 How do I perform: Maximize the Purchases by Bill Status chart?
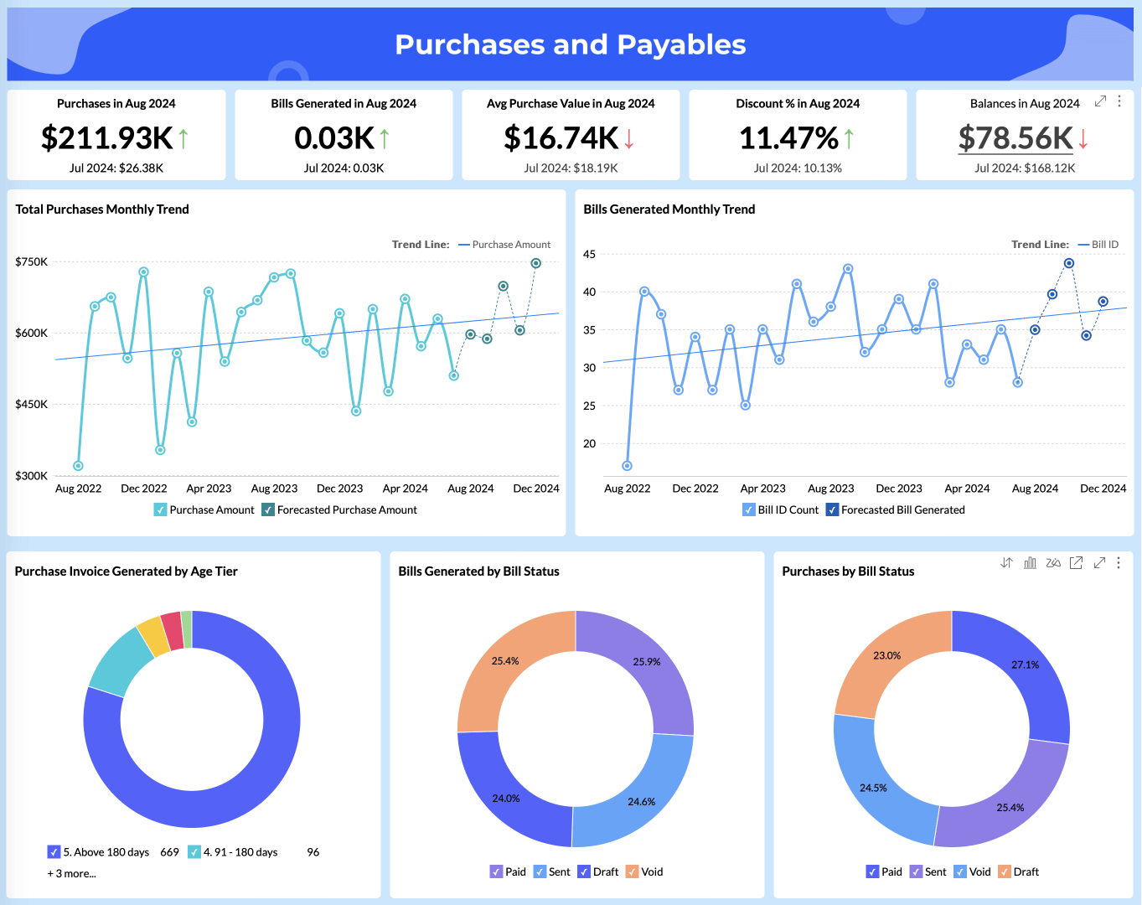[1099, 563]
